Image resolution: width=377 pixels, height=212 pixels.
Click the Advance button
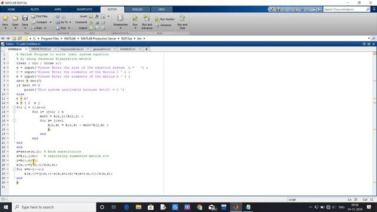pos(164,25)
